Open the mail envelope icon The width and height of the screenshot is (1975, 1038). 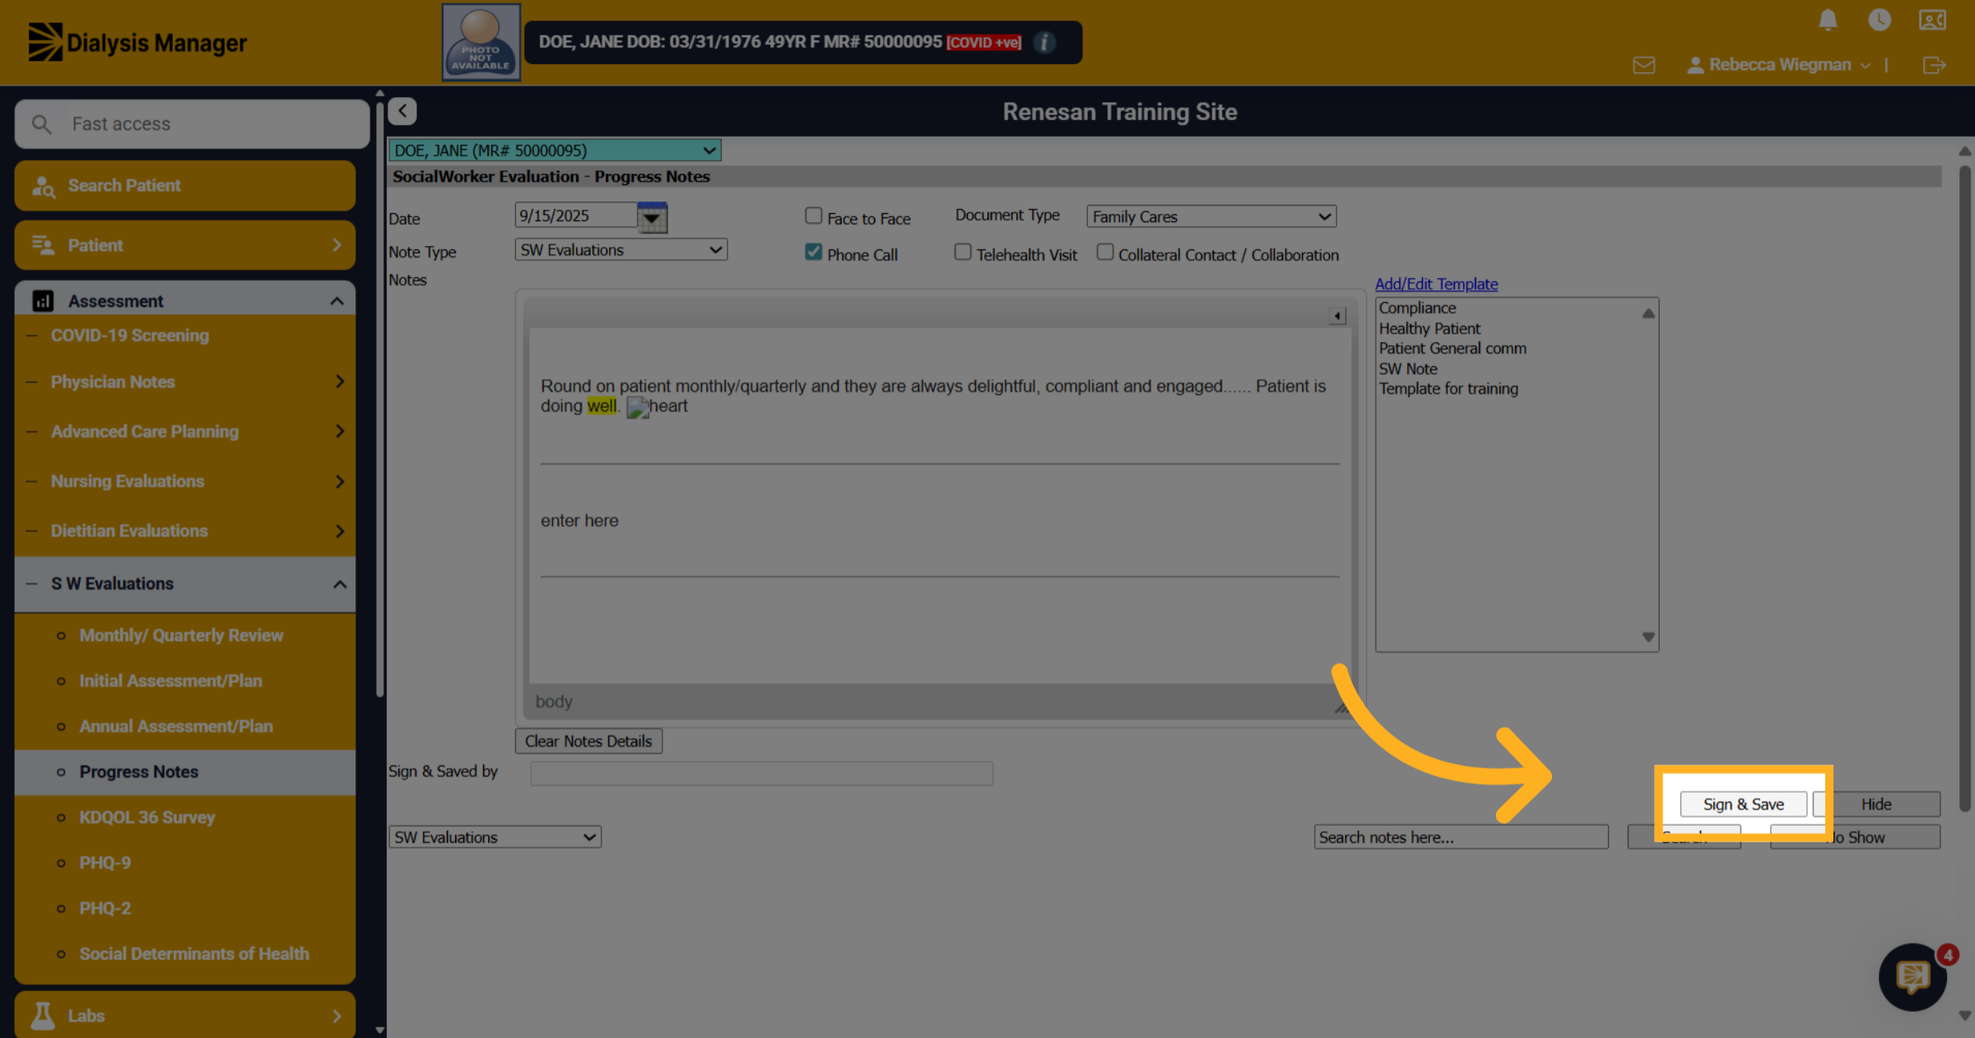click(x=1643, y=65)
